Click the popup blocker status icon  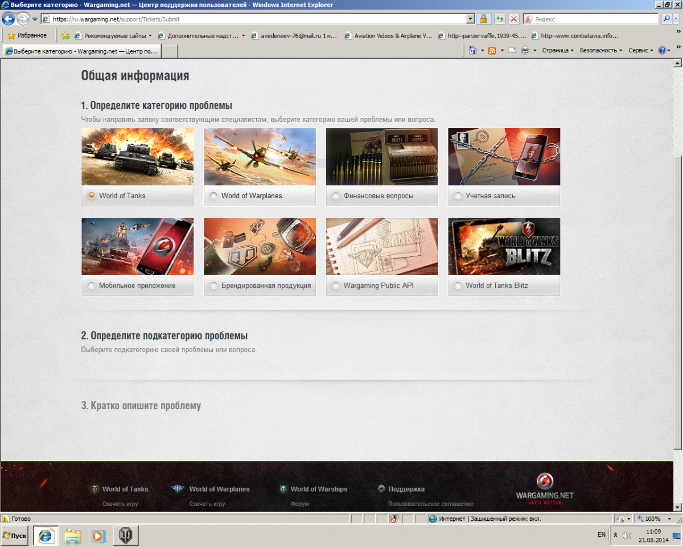point(395,519)
